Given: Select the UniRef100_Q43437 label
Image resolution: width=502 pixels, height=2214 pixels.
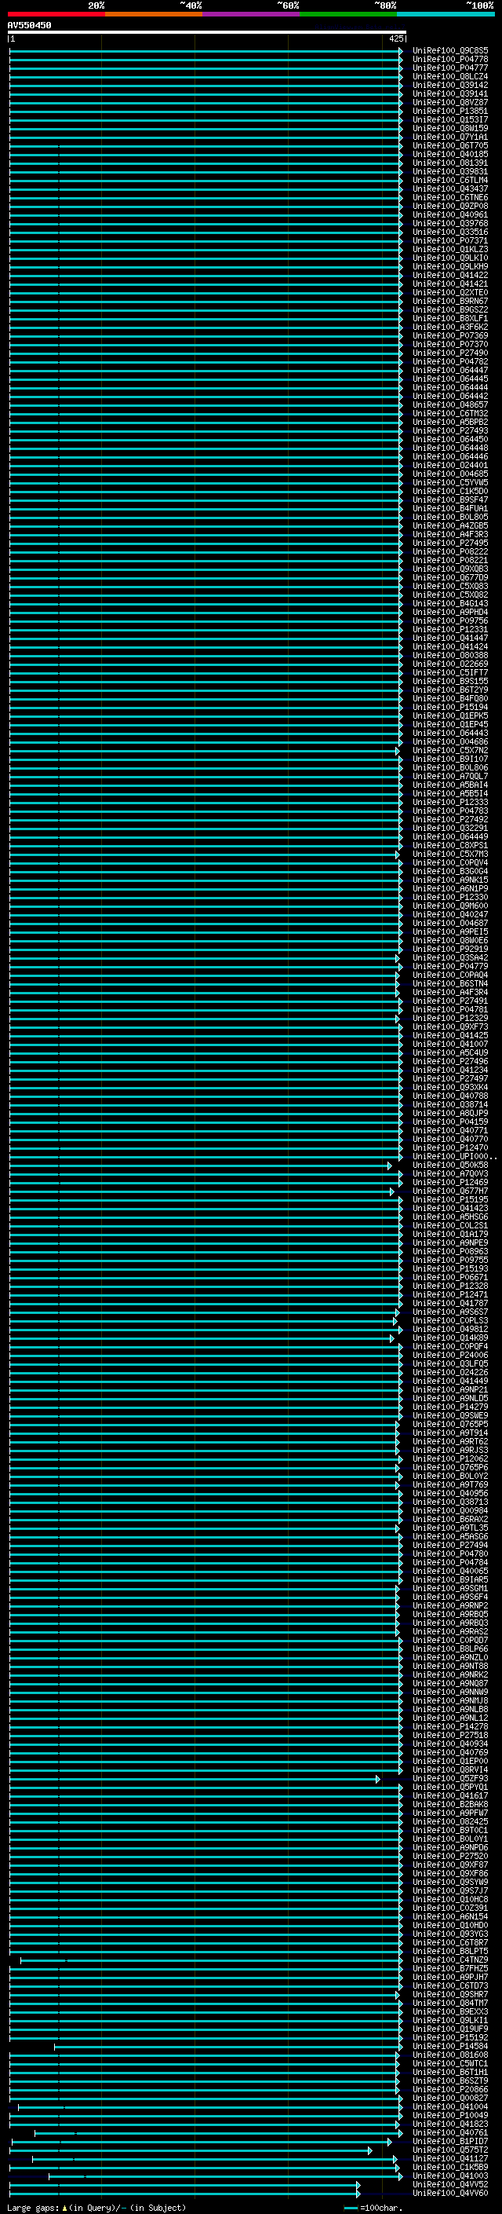Looking at the screenshot, I should (x=449, y=189).
